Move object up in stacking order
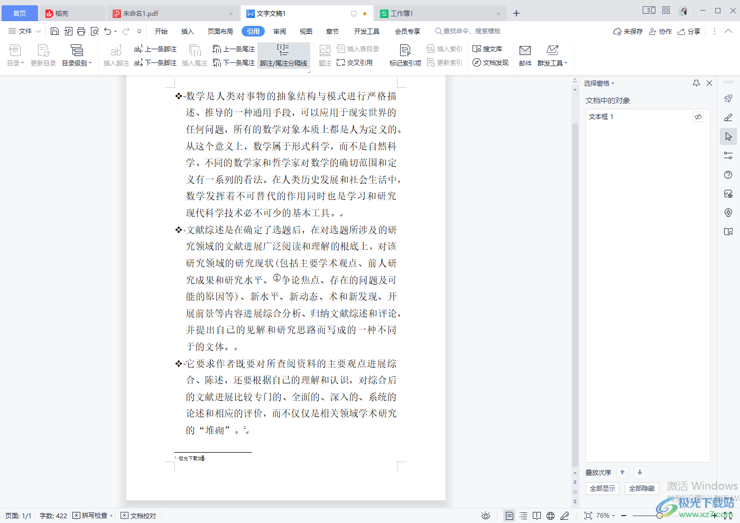Image resolution: width=740 pixels, height=523 pixels. [x=623, y=472]
